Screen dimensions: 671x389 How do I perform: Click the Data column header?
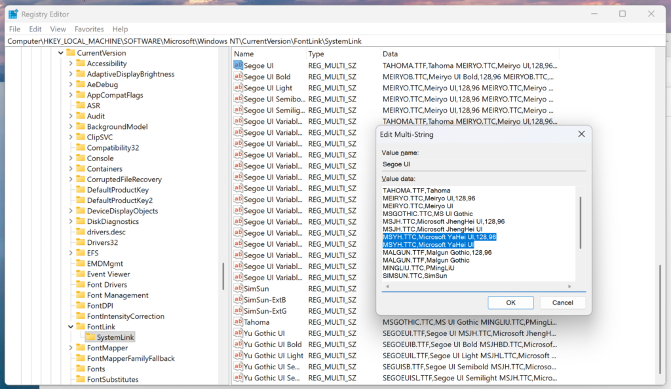pyautogui.click(x=391, y=54)
